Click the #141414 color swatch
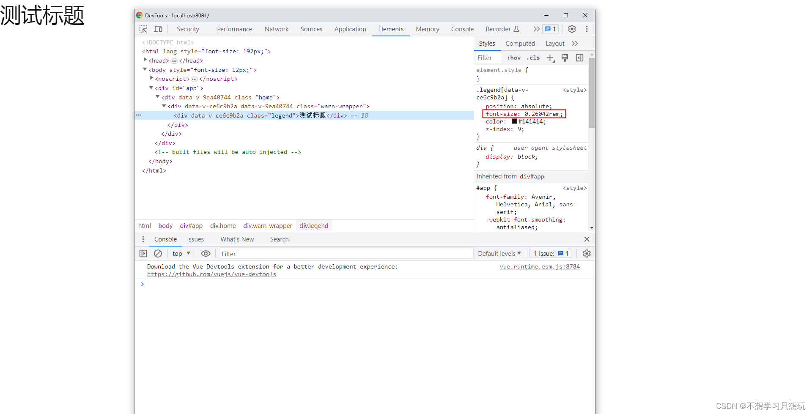Image resolution: width=812 pixels, height=414 pixels. 514,121
